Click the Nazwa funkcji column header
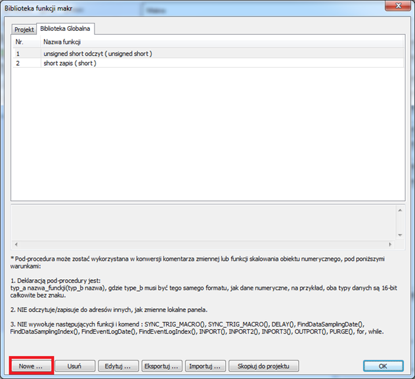This screenshot has width=415, height=379. point(222,42)
